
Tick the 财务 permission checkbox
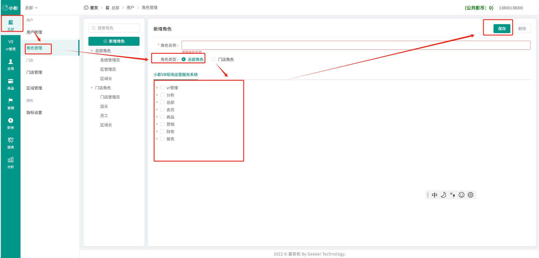pyautogui.click(x=162, y=131)
